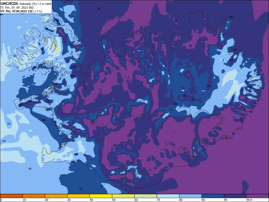Click the pale green 60–70 legend swatch
Viewport: 269px width, 202px height.
click(x=146, y=196)
